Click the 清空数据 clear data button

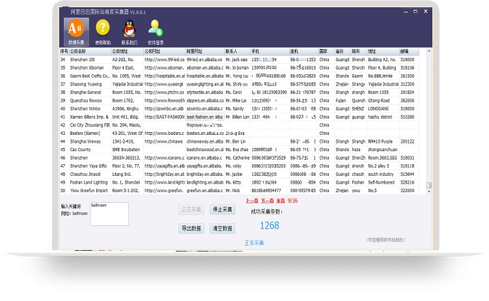coord(222,228)
